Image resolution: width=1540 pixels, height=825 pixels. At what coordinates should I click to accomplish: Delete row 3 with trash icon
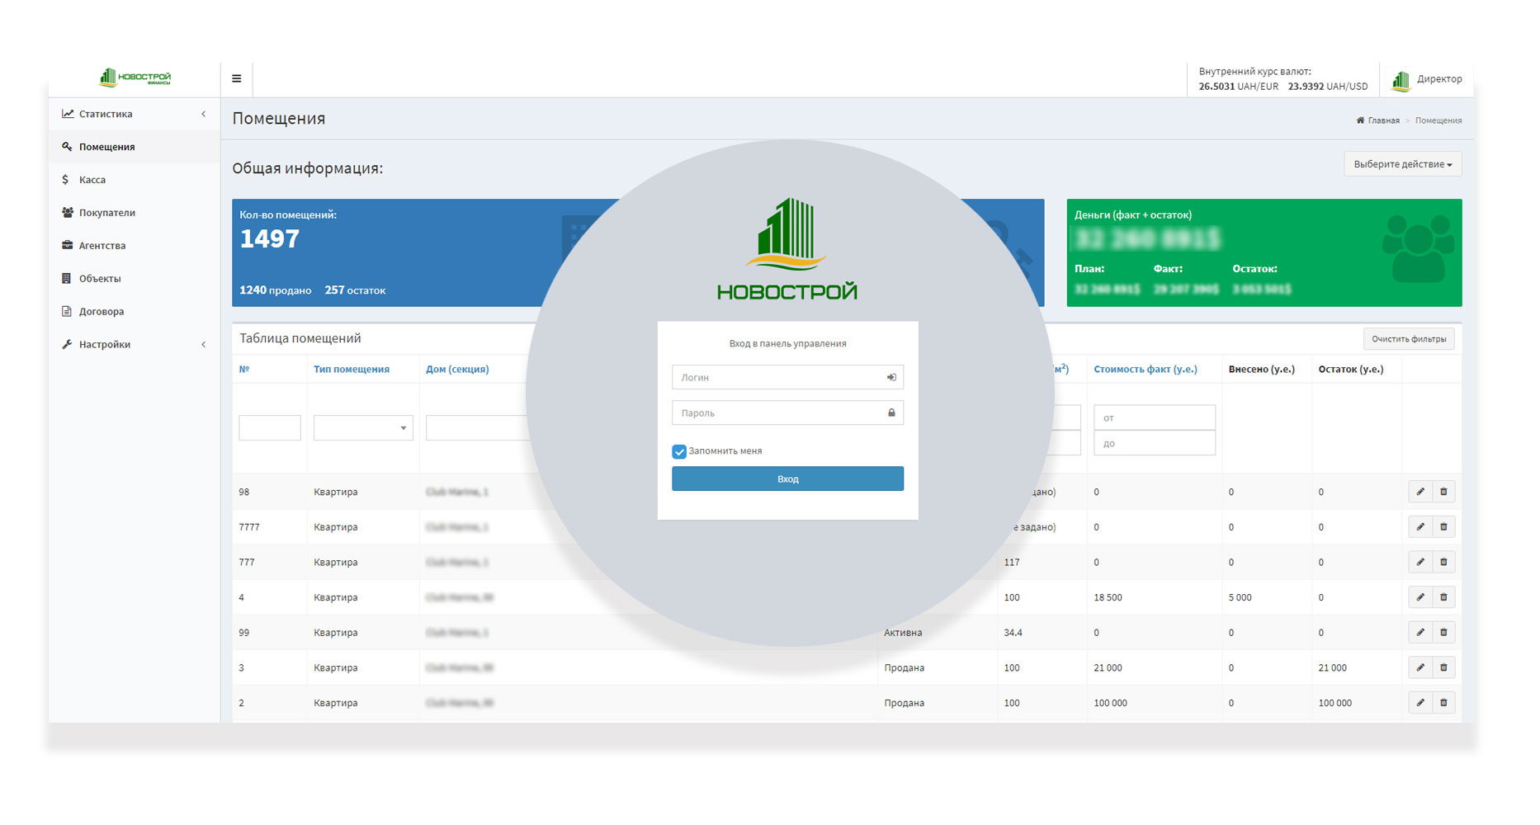pos(1443,668)
